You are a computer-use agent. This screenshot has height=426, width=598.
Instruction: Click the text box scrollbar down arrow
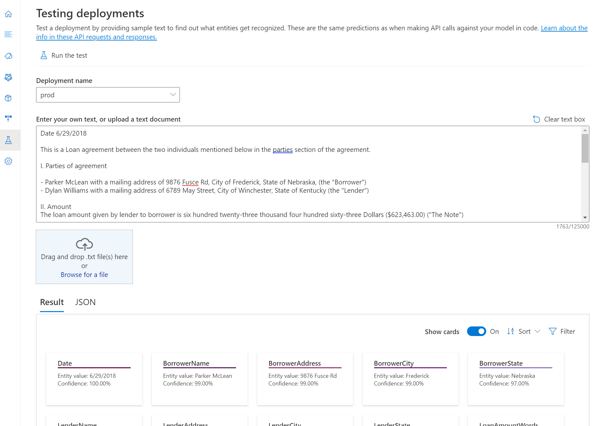point(585,218)
